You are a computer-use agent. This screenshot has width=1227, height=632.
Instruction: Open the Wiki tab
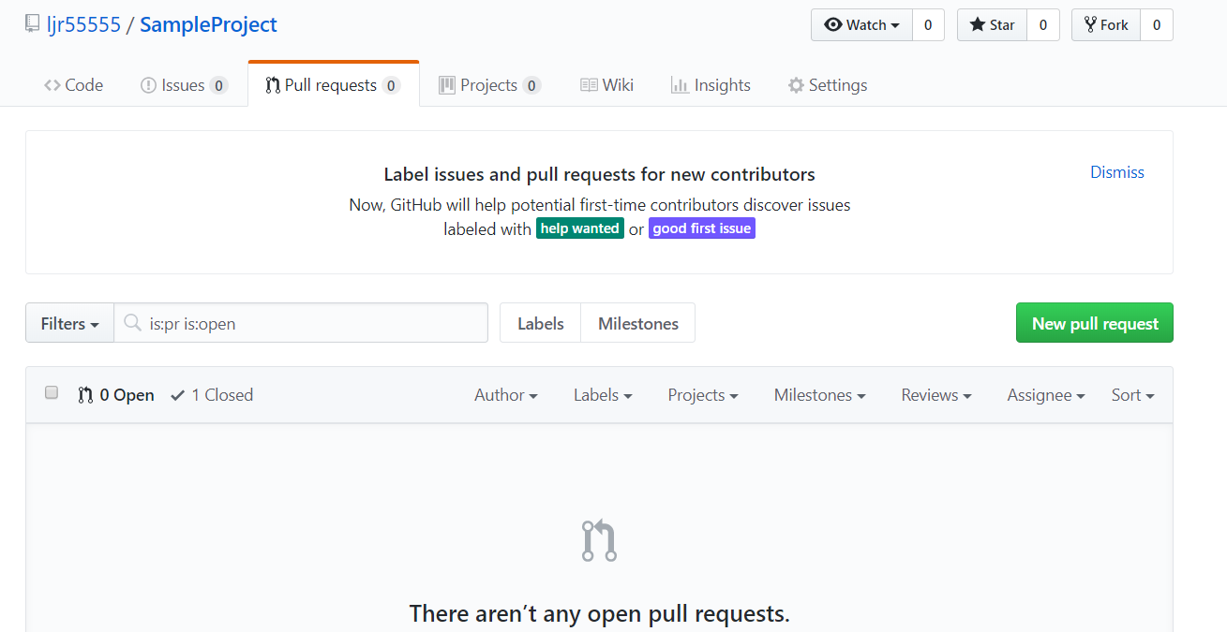tap(606, 85)
